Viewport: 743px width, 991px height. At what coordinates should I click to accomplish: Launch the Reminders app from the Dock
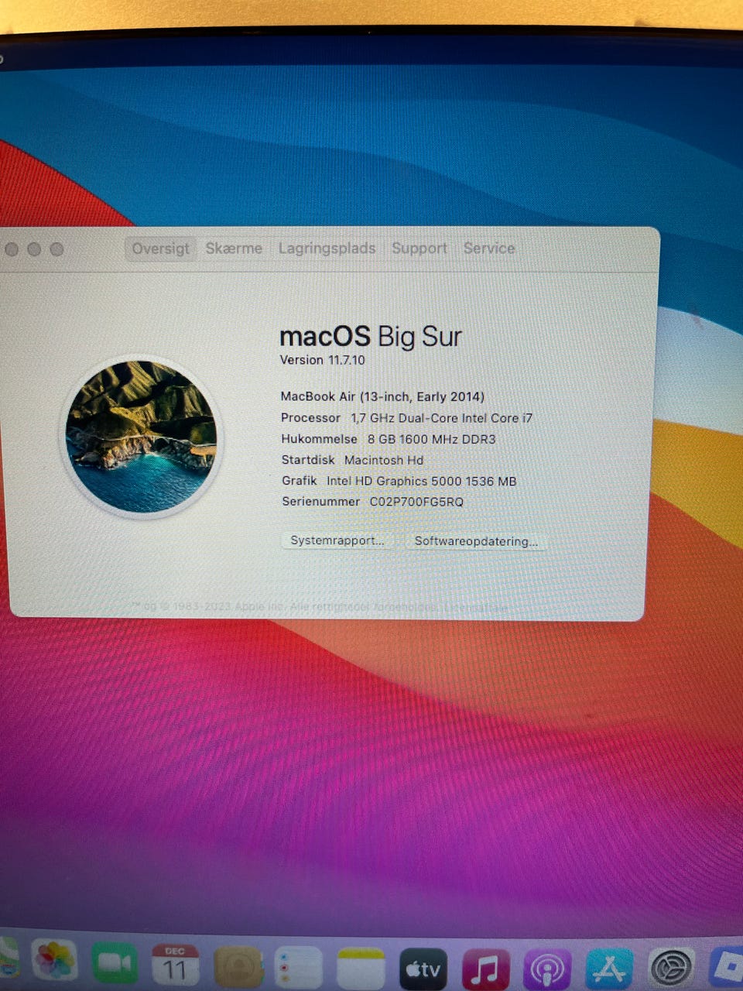tap(299, 968)
